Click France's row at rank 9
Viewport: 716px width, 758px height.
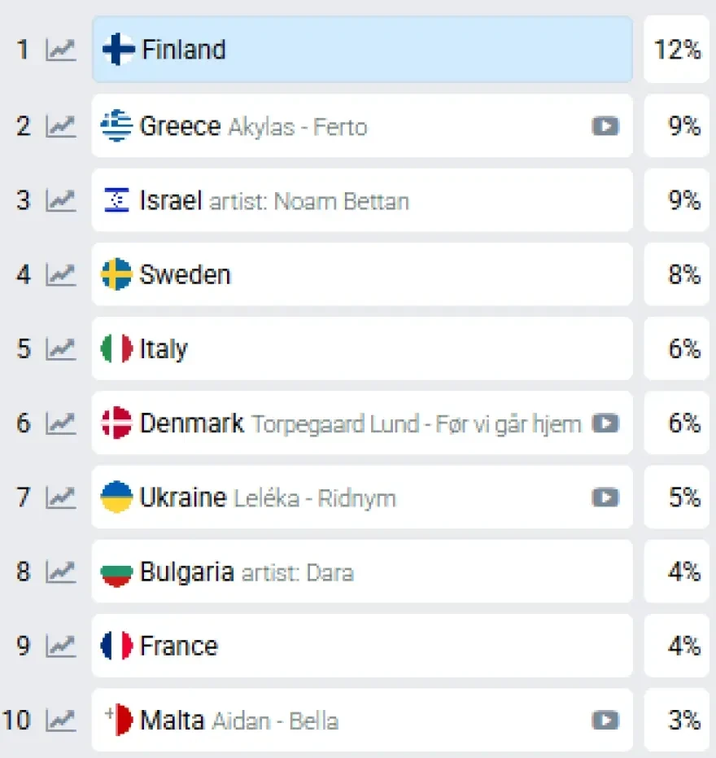click(362, 646)
